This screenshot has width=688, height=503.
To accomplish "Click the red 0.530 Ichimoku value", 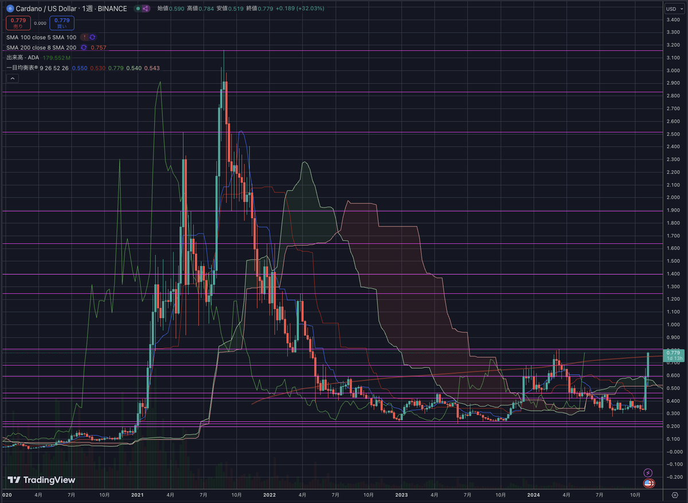I will tap(97, 68).
